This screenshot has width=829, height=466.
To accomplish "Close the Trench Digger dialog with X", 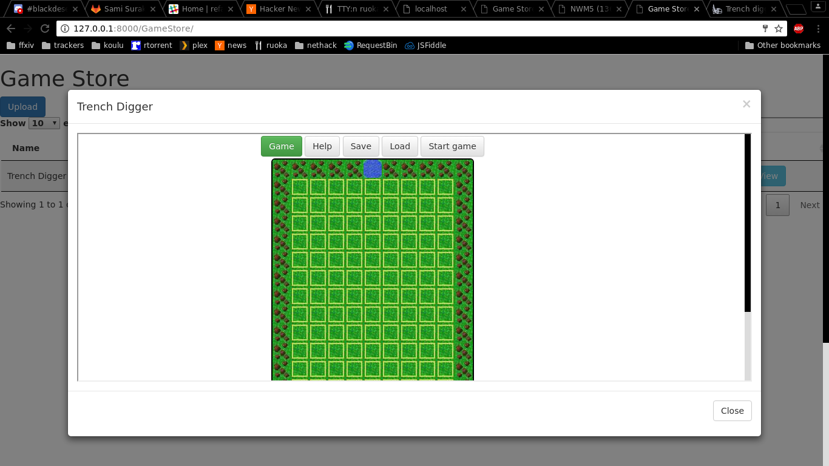I will (746, 104).
